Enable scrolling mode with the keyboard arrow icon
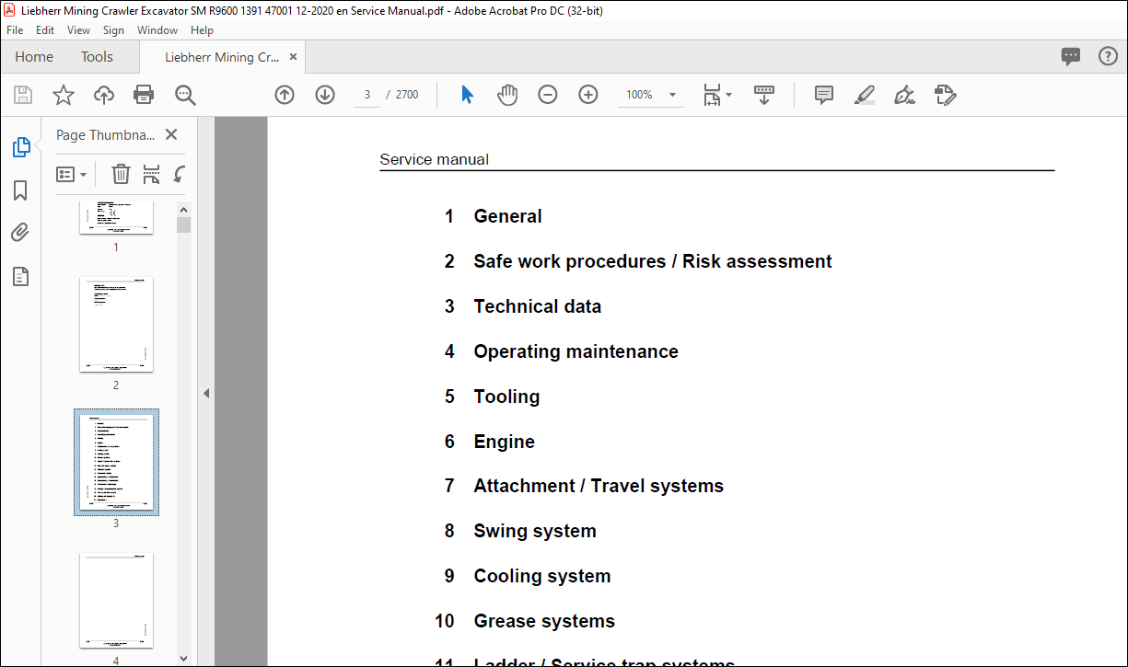 764,95
